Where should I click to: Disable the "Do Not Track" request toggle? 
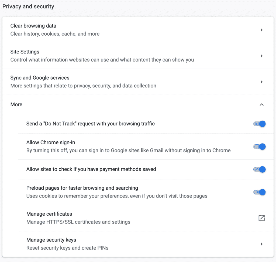tap(259, 124)
